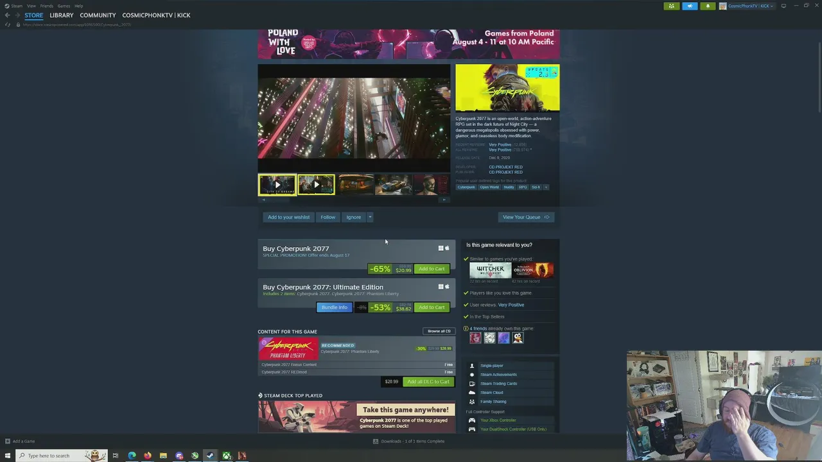
Task: Go back with the navigation back arrow
Action: (x=7, y=15)
